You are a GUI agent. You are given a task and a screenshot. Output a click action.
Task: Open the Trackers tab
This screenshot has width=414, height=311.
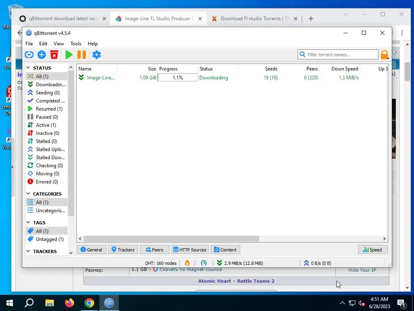coord(123,249)
